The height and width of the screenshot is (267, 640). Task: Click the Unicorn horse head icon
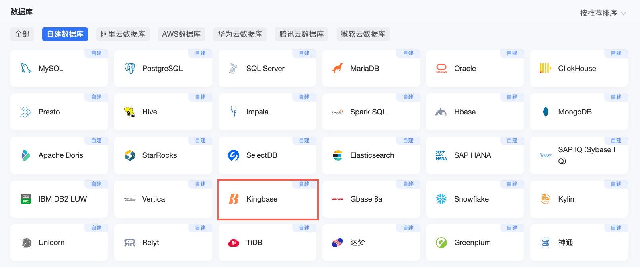pyautogui.click(x=26, y=242)
